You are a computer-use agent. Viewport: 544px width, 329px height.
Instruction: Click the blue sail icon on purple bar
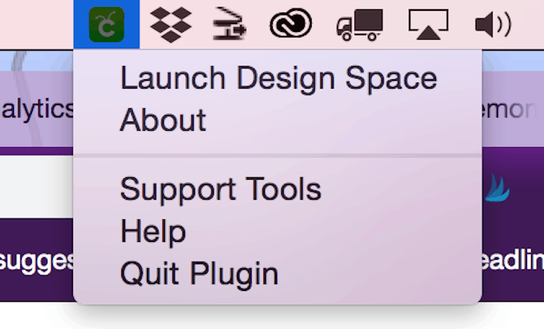(x=497, y=187)
